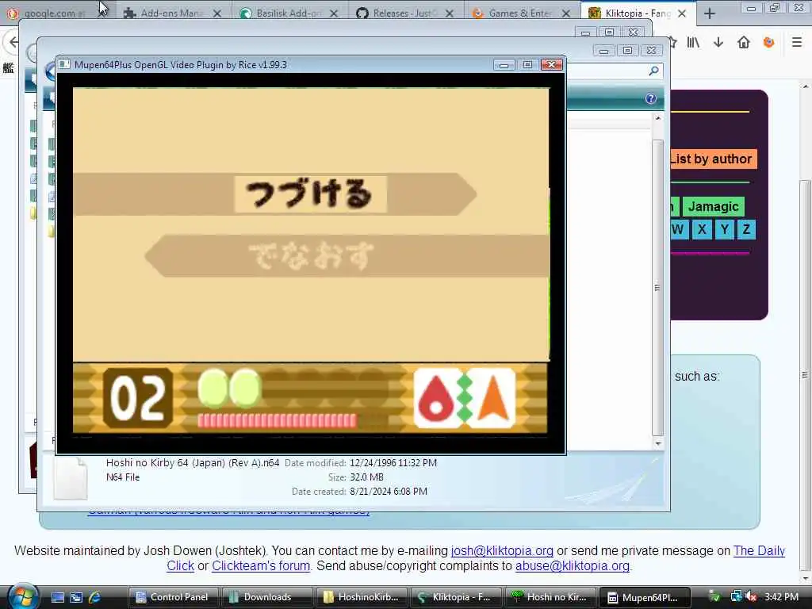Click the green Kirby vitality pips
Image resolution: width=812 pixels, height=609 pixels.
[x=229, y=387]
